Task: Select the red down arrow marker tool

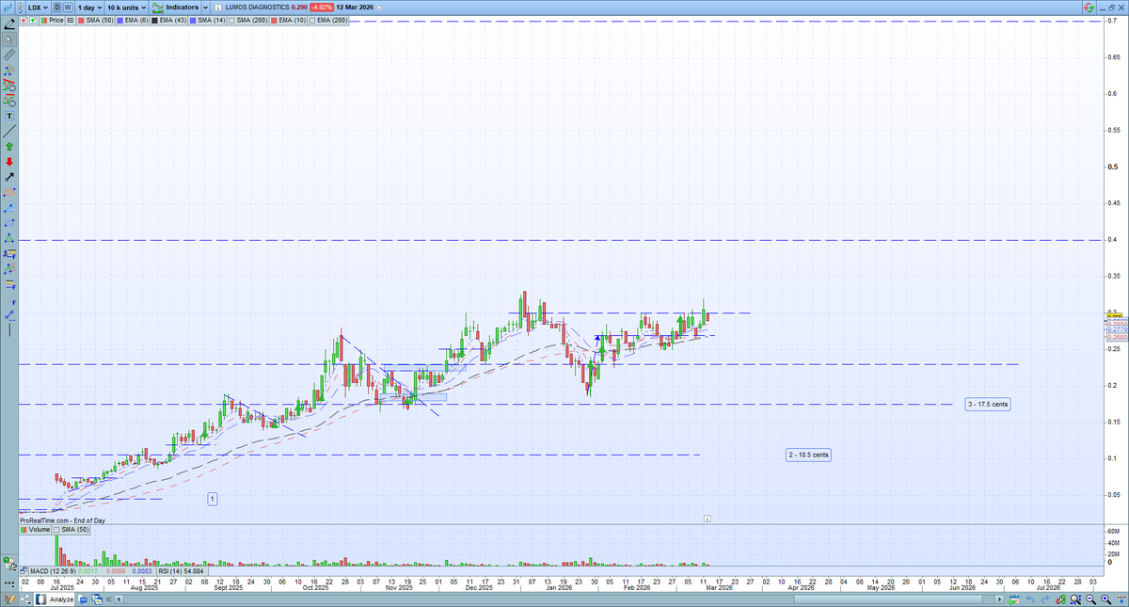Action: tap(9, 162)
